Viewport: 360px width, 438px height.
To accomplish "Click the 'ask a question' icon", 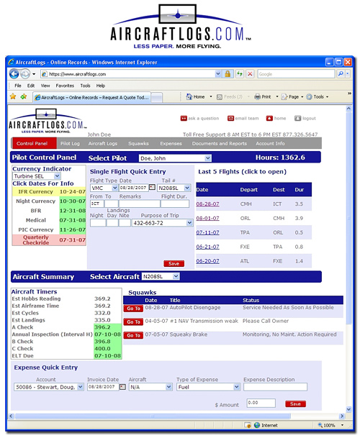I will coord(184,119).
